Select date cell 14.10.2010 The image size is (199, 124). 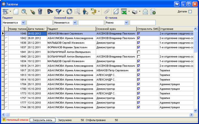[37, 98]
